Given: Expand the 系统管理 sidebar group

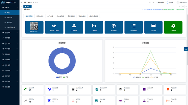Looking at the screenshot, I should 10,87.
